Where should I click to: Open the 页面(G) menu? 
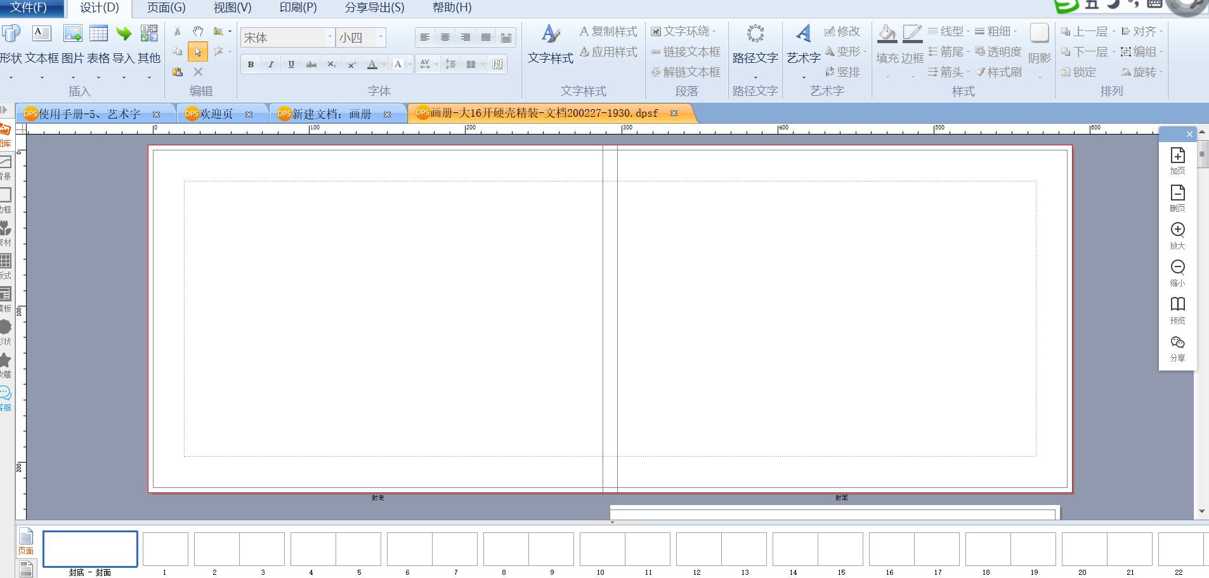point(166,8)
